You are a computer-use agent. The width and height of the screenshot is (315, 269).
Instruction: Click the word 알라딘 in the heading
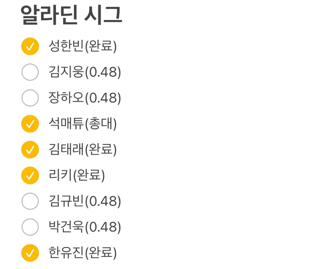[x=49, y=15]
